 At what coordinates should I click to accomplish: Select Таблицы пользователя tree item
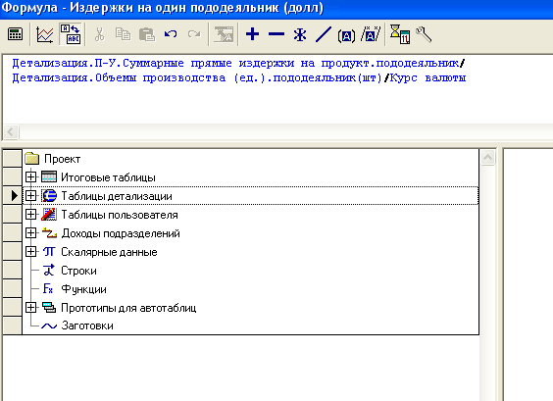click(120, 215)
